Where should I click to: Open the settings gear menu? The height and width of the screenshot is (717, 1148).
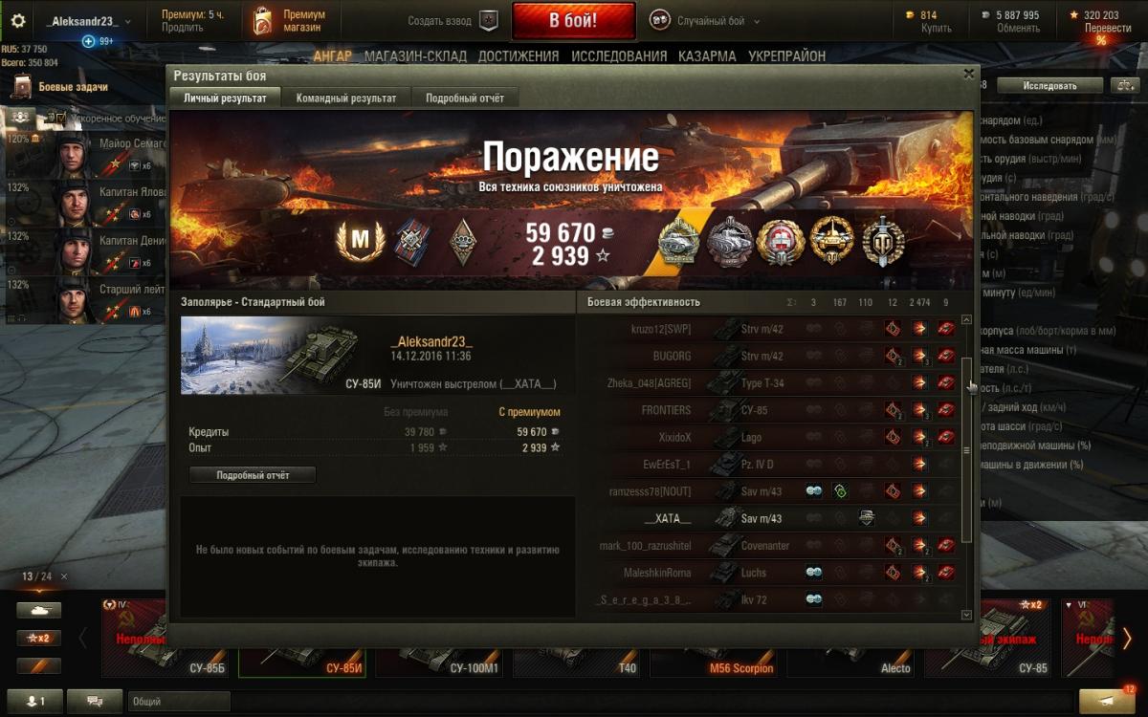coord(18,21)
